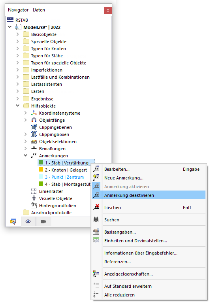Select annotation 2 - Knoten | Gelagert
Image resolution: width=209 pixels, height=302 pixels.
(x=66, y=170)
